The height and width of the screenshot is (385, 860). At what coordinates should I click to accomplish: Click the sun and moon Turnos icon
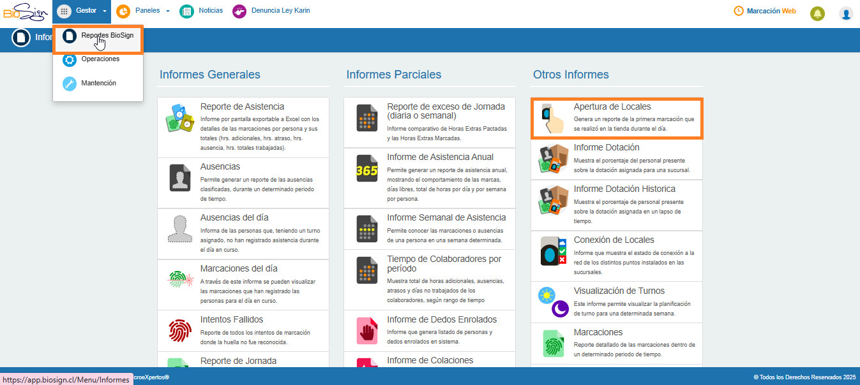coord(553,302)
